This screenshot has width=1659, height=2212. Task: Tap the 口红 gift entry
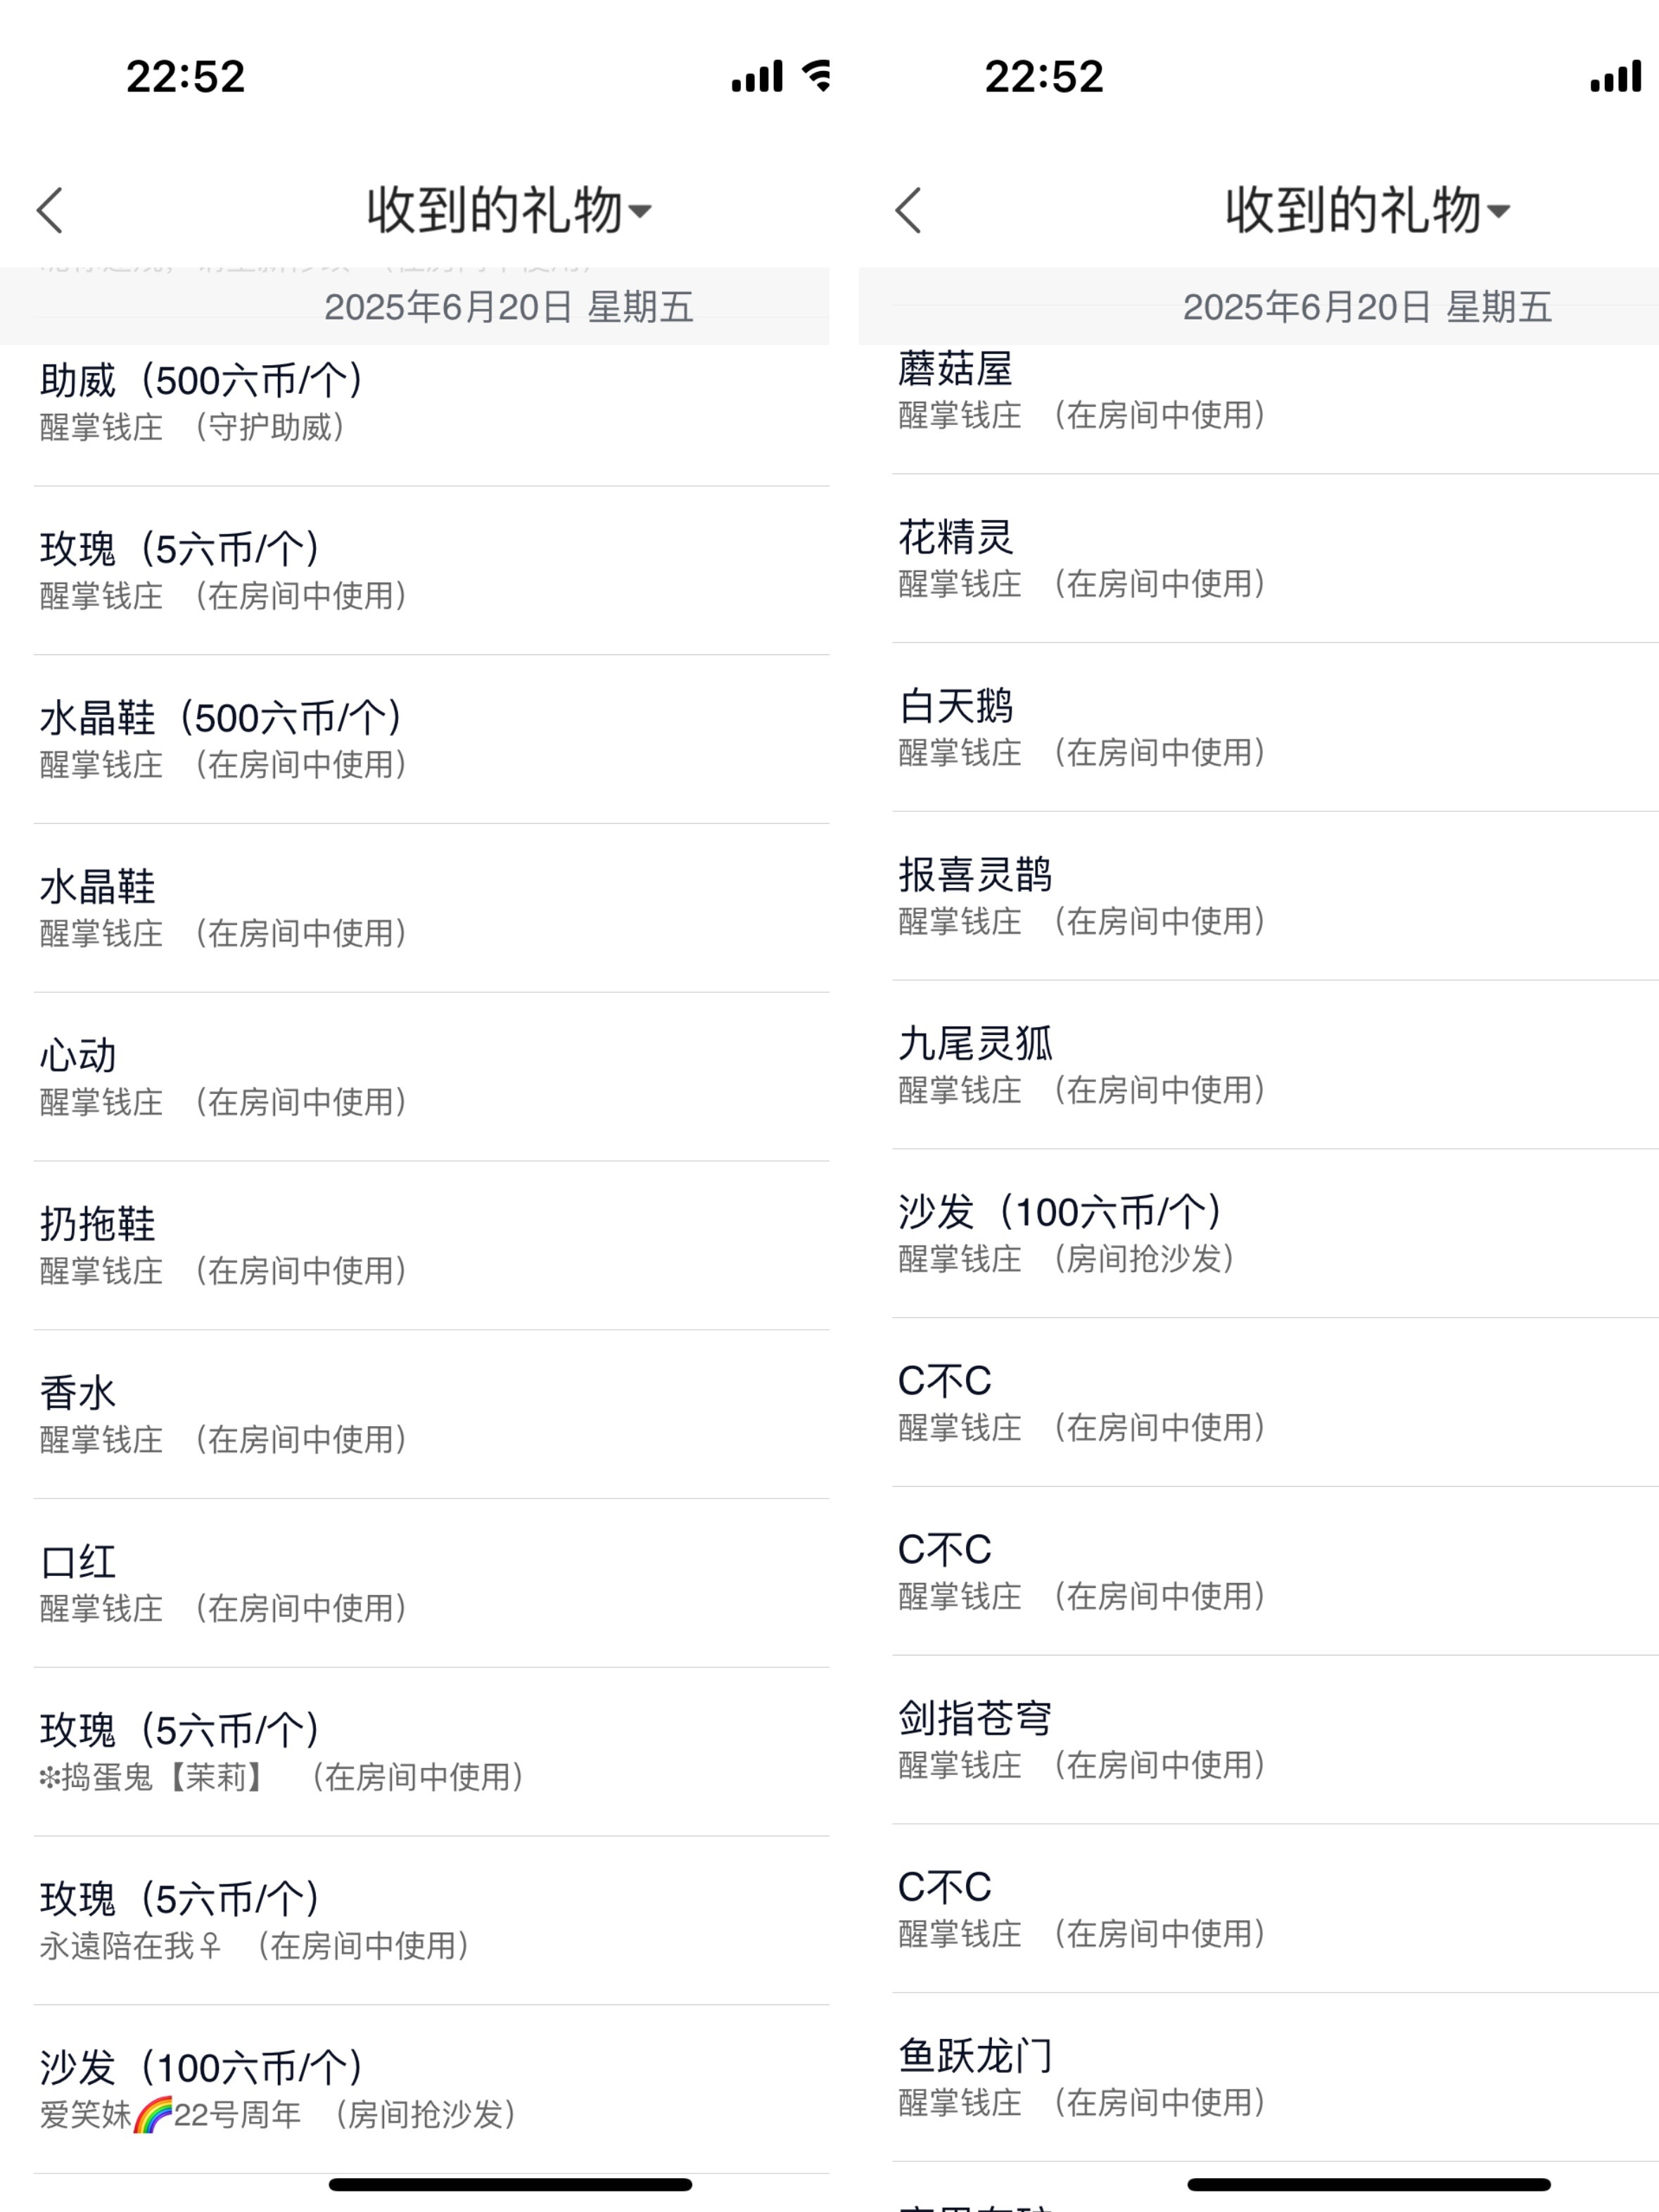(x=431, y=1584)
